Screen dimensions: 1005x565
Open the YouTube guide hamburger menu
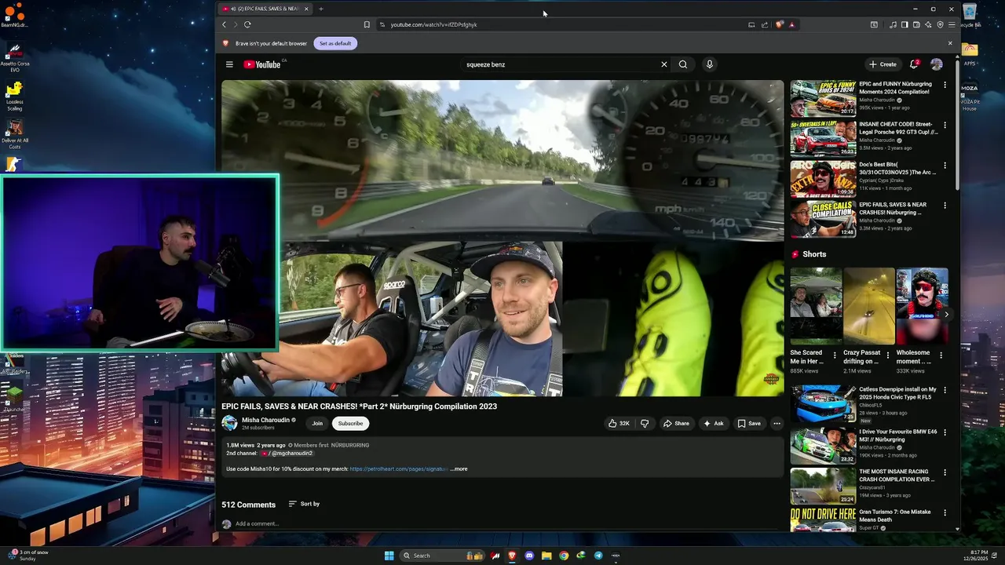(x=229, y=64)
